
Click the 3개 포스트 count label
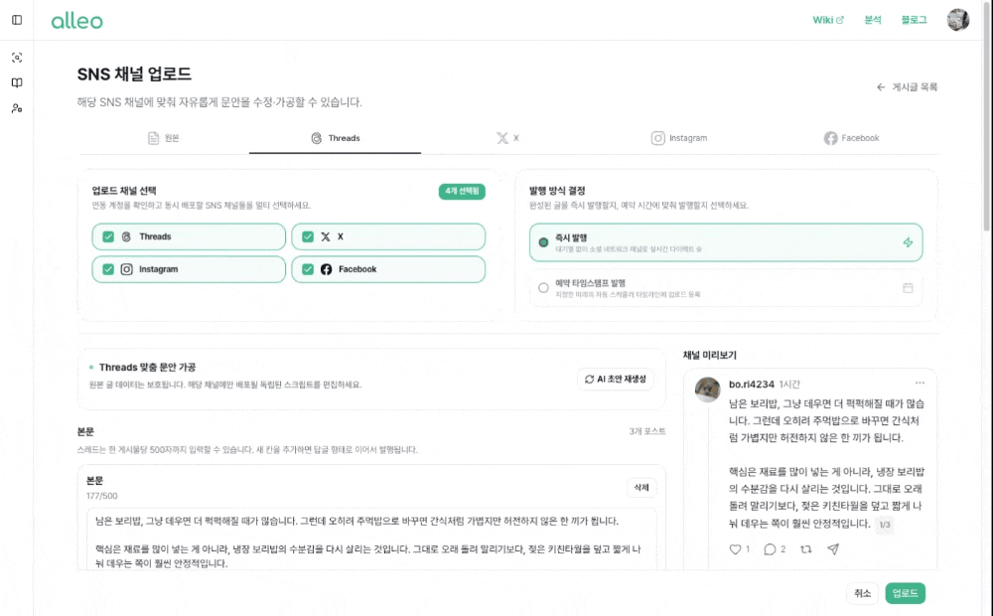[x=646, y=431]
